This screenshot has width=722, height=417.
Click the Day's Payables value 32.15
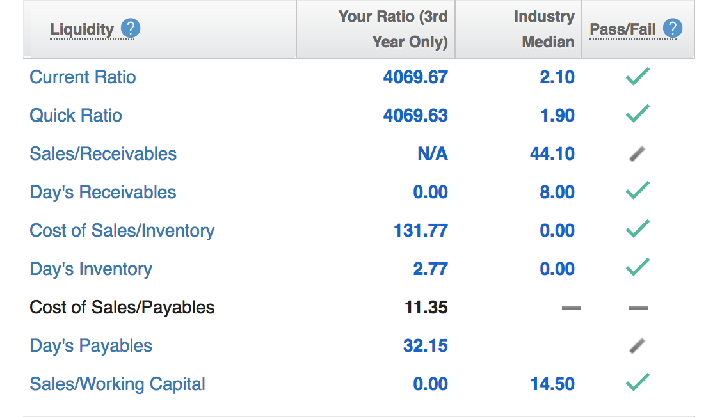[x=425, y=346]
